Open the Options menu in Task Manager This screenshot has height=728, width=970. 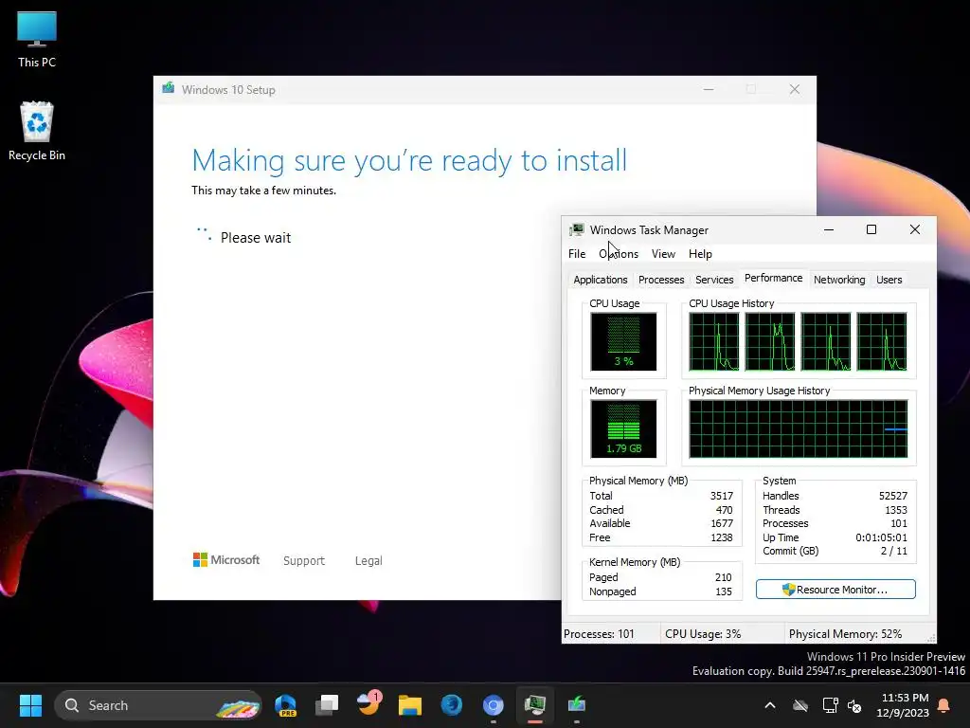click(x=618, y=254)
